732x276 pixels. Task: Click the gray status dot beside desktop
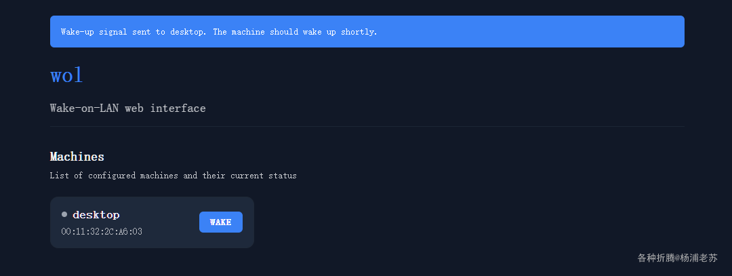tap(64, 214)
